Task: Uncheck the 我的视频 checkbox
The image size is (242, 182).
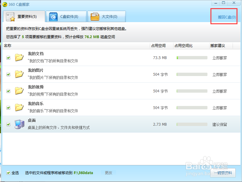Action: [8, 91]
